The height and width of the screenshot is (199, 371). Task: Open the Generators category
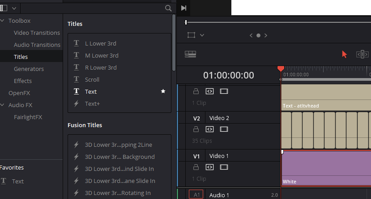(x=29, y=69)
